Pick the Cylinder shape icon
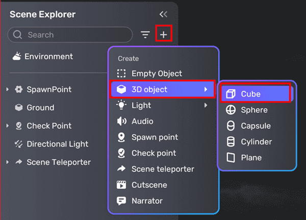306x220 pixels. coord(231,141)
